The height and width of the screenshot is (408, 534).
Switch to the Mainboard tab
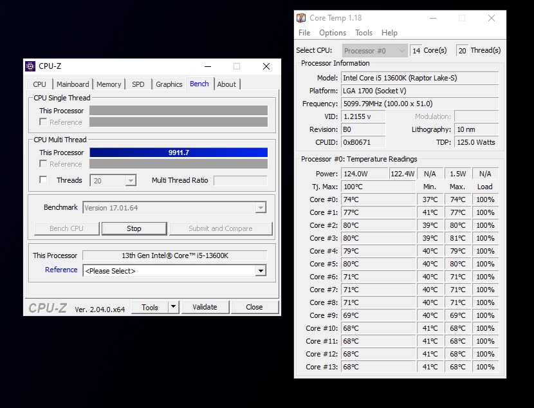[x=73, y=84]
